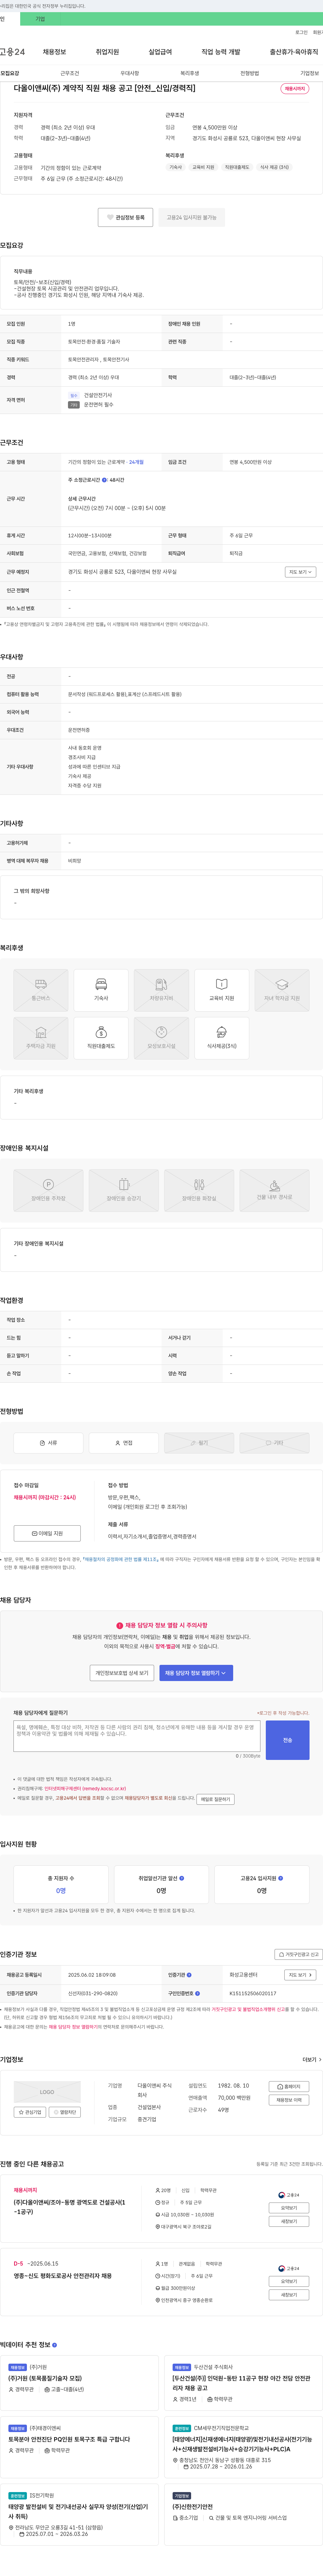
Task: Click info icon beside 취업알선기관 알선
Action: click(181, 1878)
